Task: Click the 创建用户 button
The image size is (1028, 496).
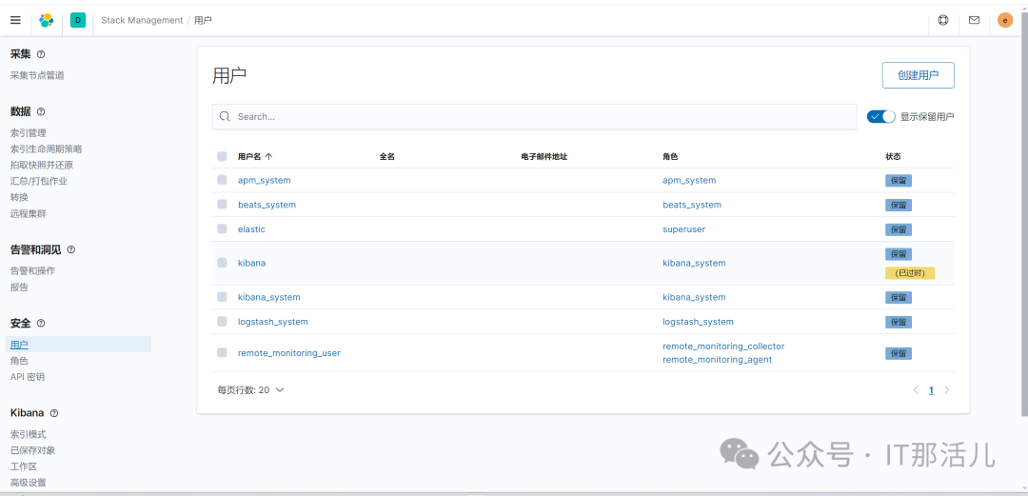Action: coord(918,75)
